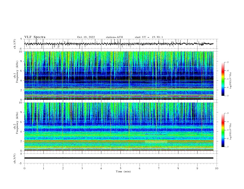Viewport: 244px width, 189px height.
Task: Click the "Time (min)" axis label
Action: click(123, 171)
